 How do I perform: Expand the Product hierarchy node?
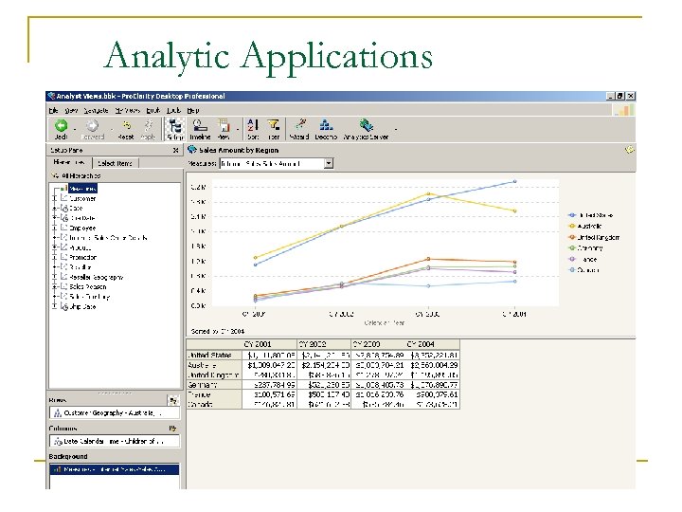(x=55, y=247)
